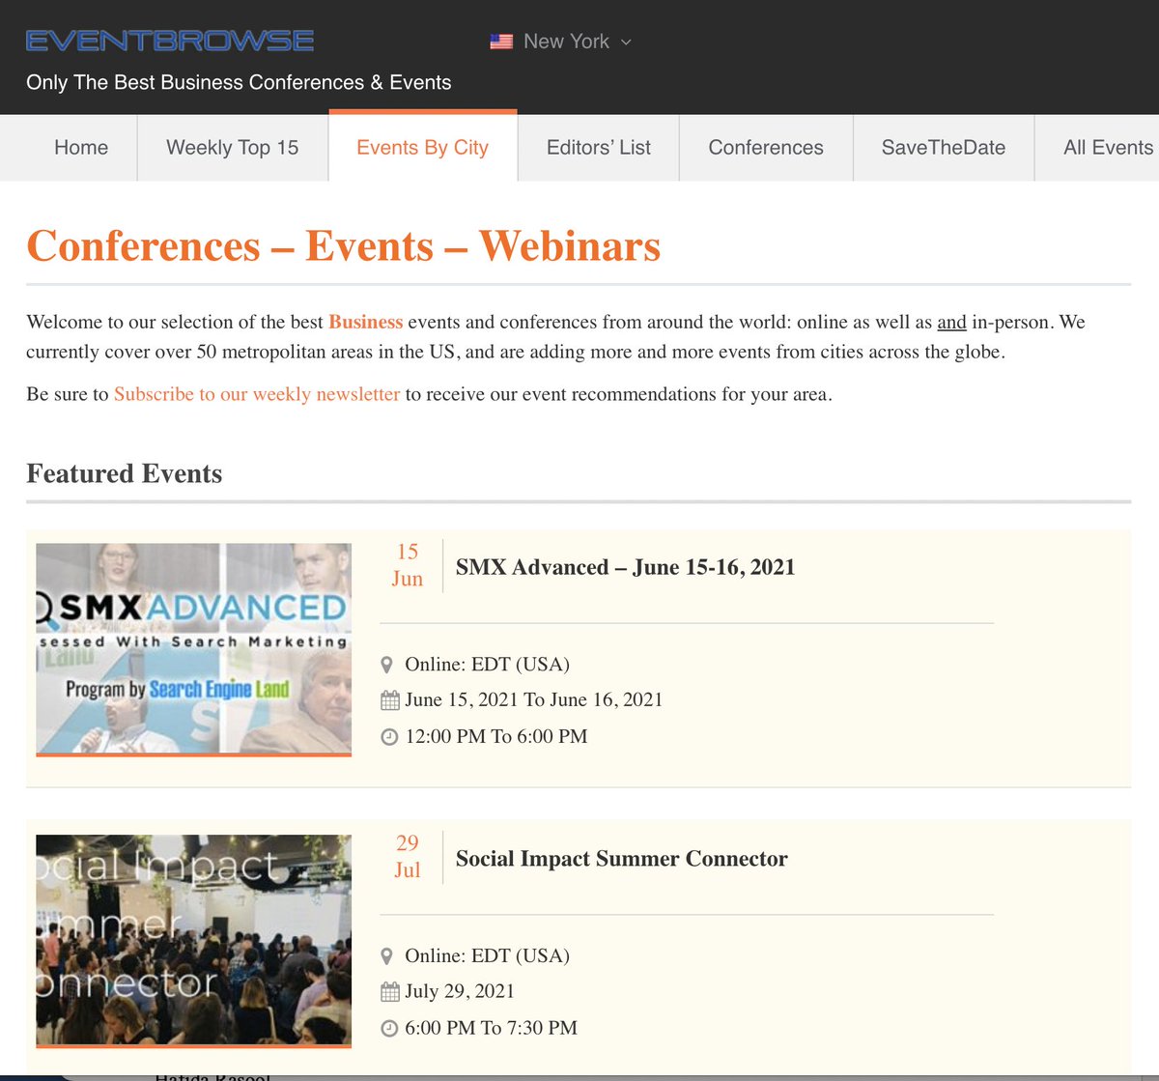Select the Conferences navigation item
Image resolution: width=1159 pixels, height=1081 pixels.
pyautogui.click(x=765, y=147)
